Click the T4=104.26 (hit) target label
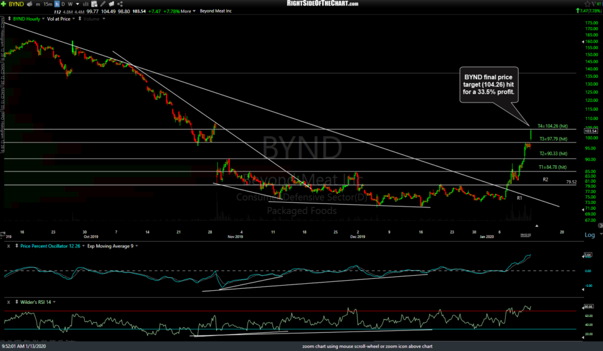This screenshot has width=603, height=351. coord(552,126)
